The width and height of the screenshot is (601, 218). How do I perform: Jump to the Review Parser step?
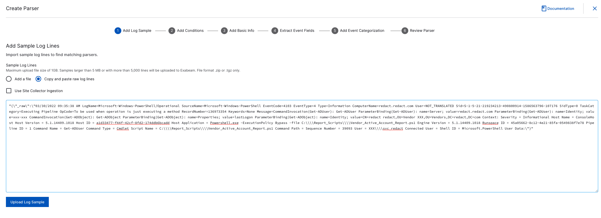point(422,31)
